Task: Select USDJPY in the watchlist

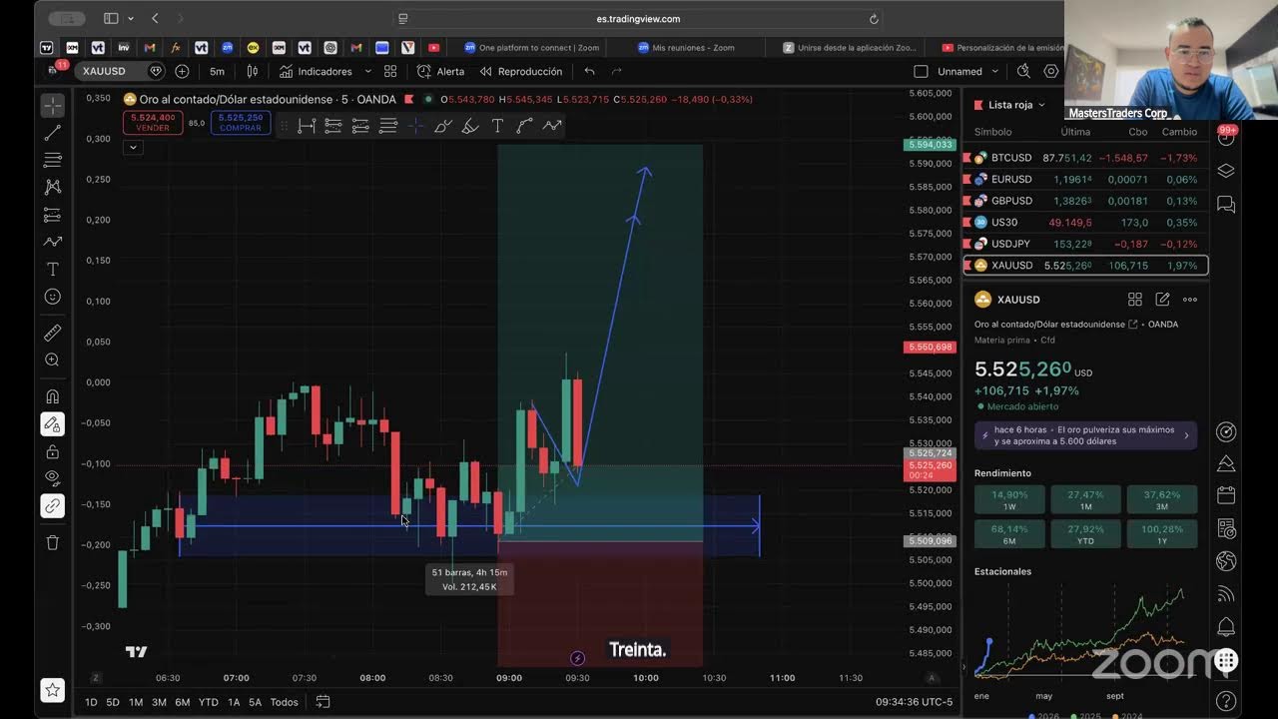Action: pyautogui.click(x=1085, y=244)
